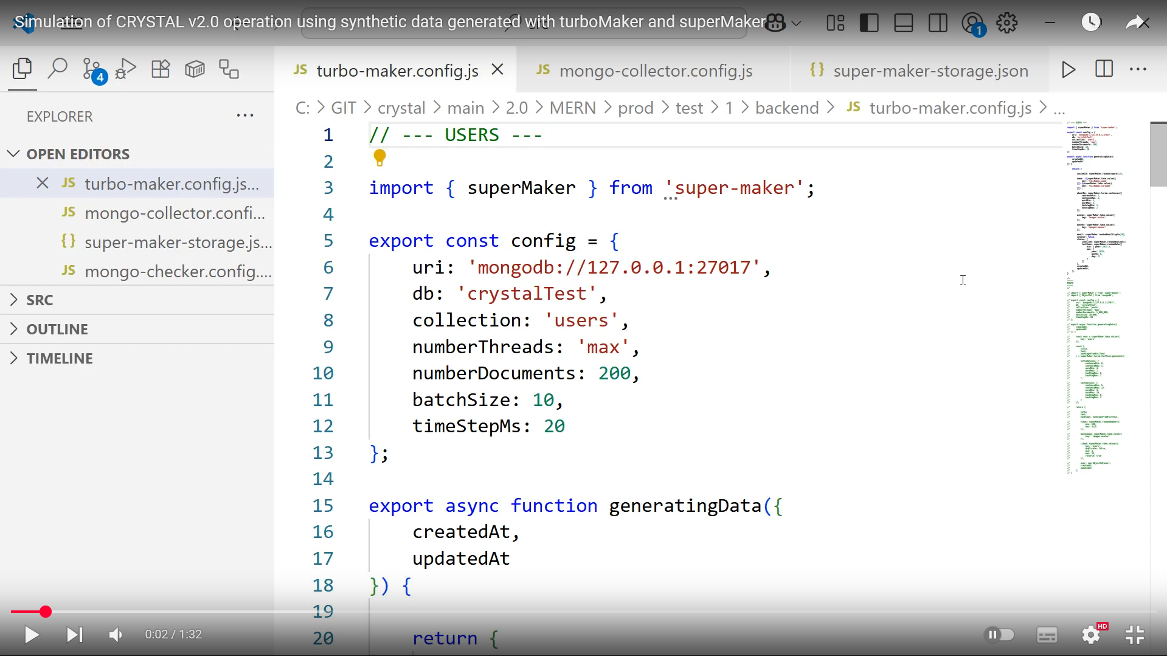Click the video time display 0:02 / 1:32
Image resolution: width=1167 pixels, height=656 pixels.
coord(173,634)
